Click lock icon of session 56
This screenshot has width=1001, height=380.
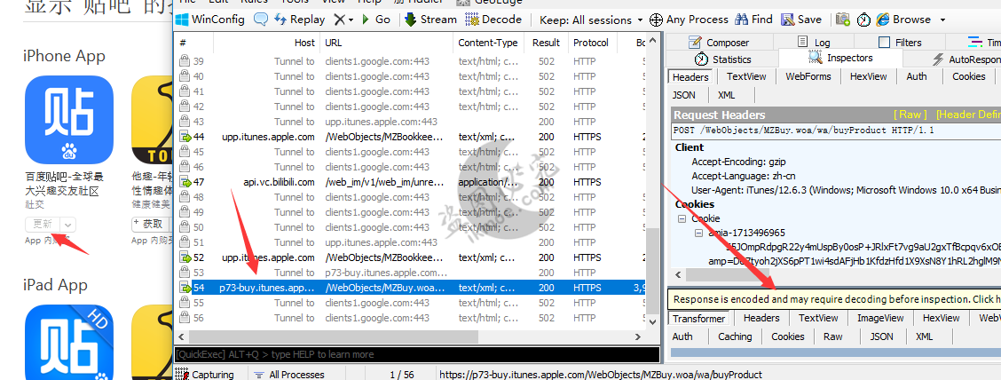pos(185,318)
